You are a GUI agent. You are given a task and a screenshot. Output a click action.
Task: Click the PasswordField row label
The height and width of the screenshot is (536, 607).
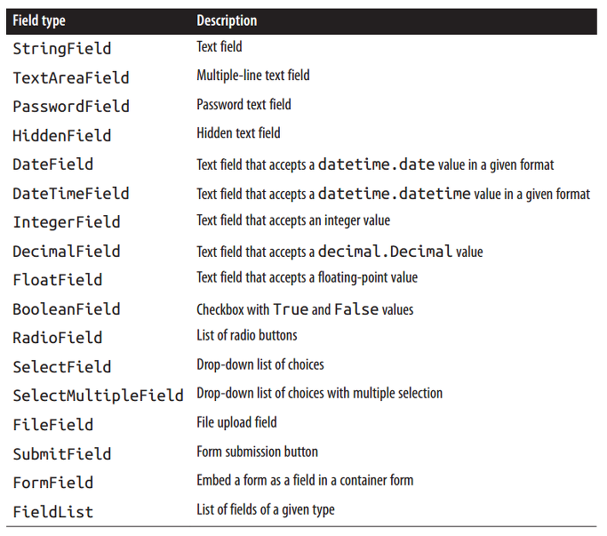71,107
